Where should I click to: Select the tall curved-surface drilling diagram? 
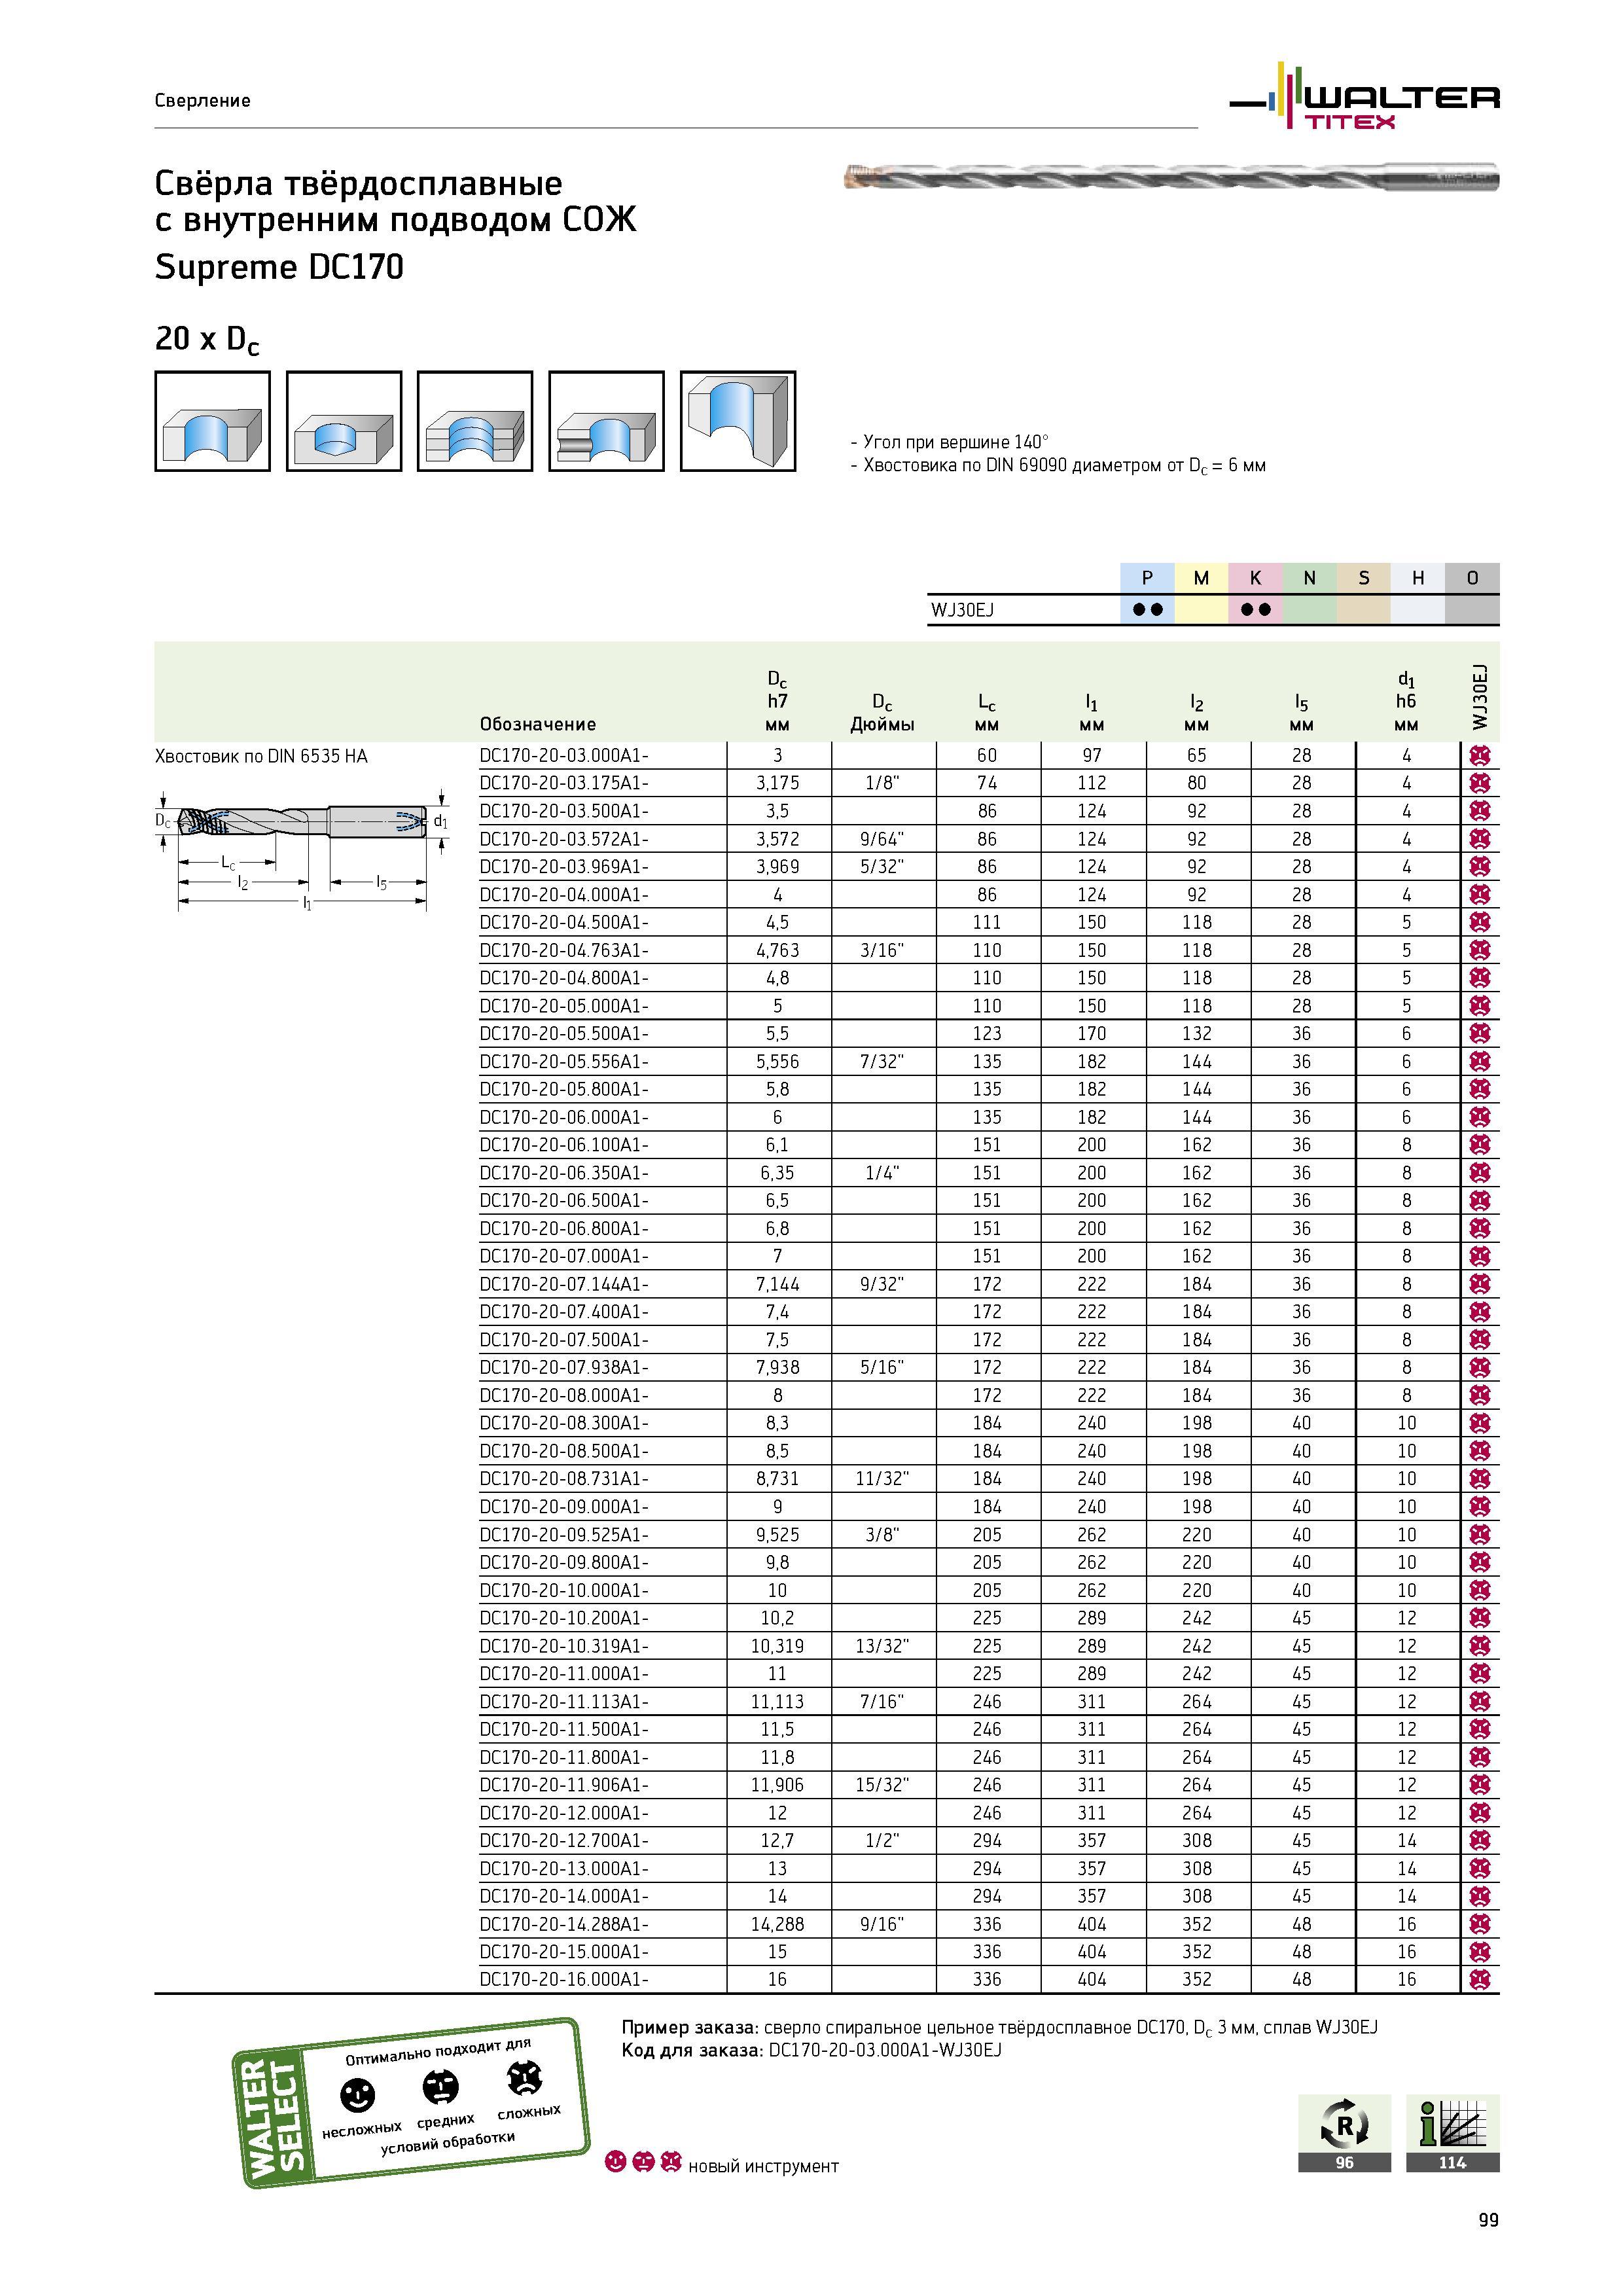tap(738, 421)
